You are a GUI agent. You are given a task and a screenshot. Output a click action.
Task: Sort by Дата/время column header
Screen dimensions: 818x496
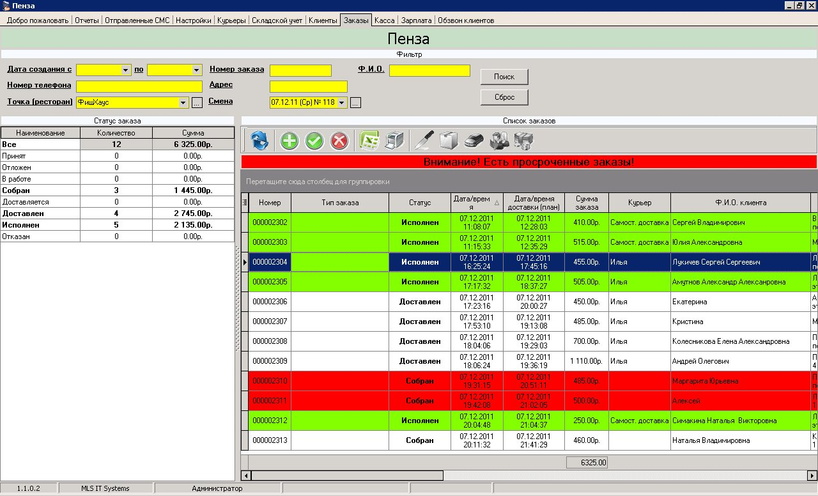pyautogui.click(x=477, y=203)
